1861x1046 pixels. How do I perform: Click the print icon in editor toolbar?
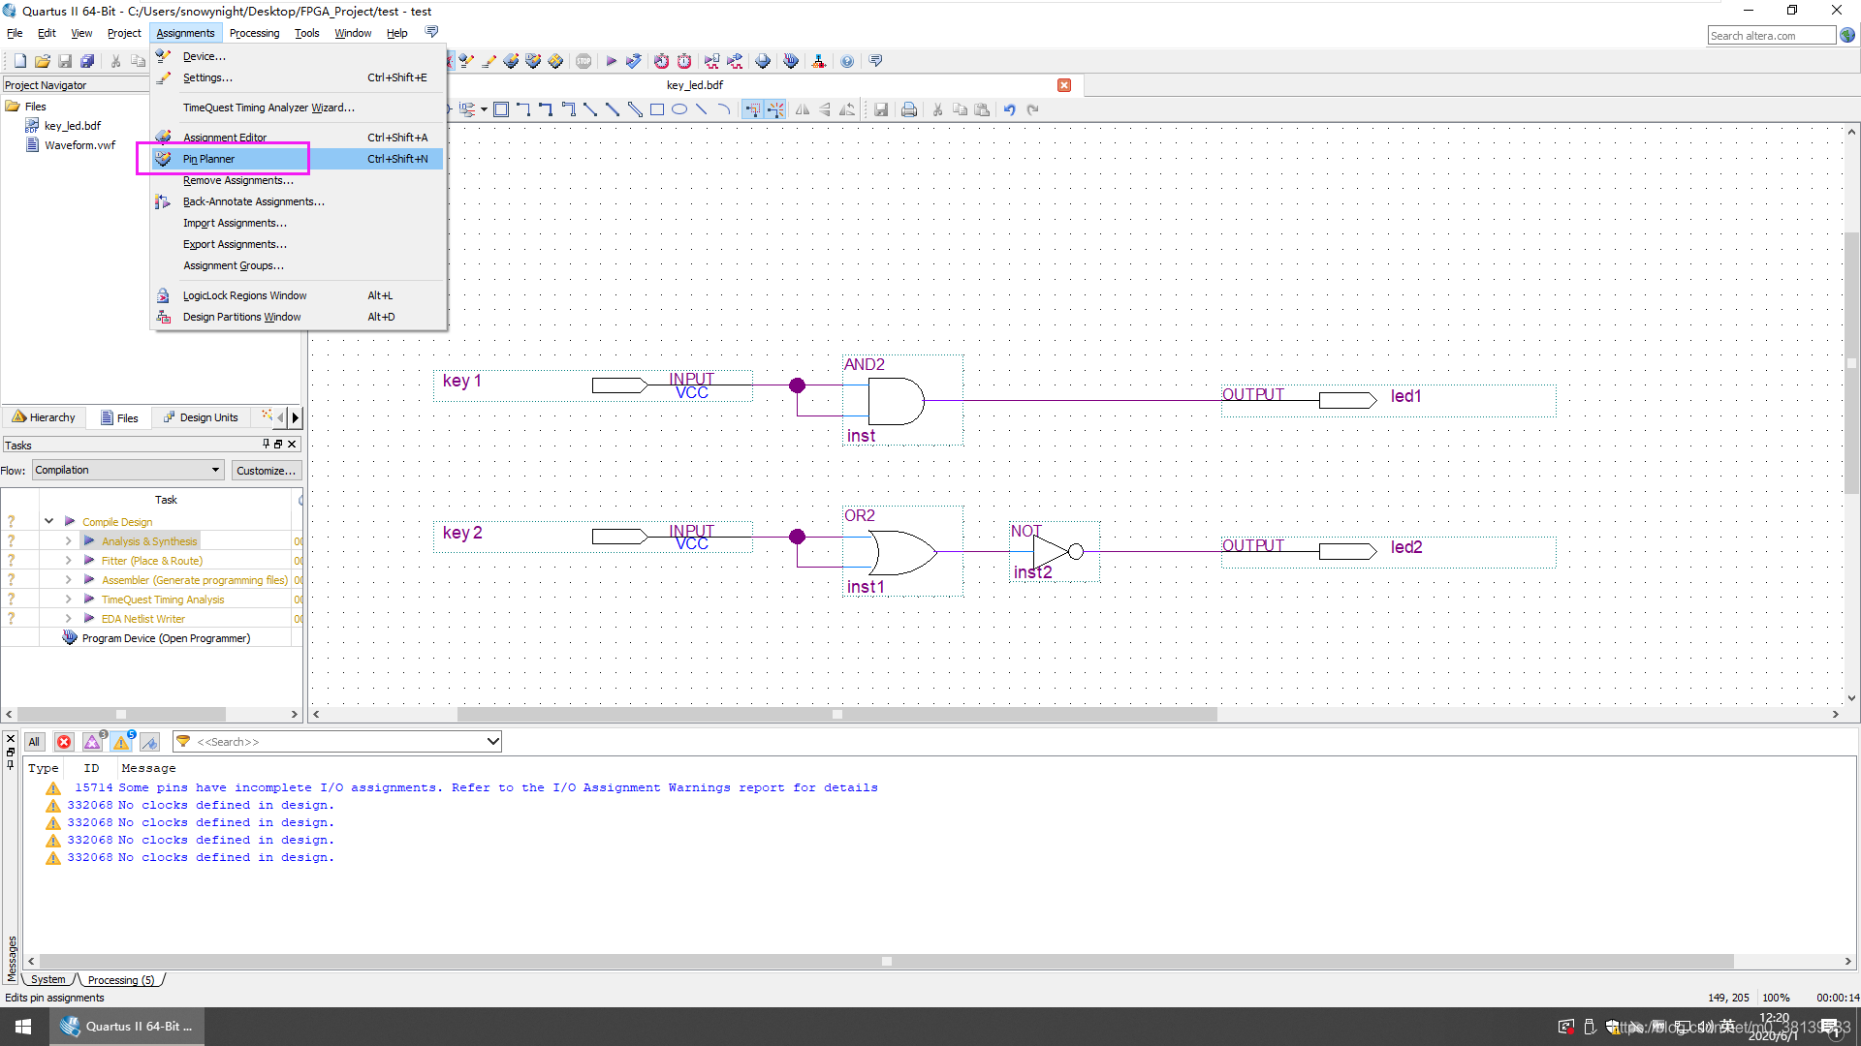coord(908,109)
